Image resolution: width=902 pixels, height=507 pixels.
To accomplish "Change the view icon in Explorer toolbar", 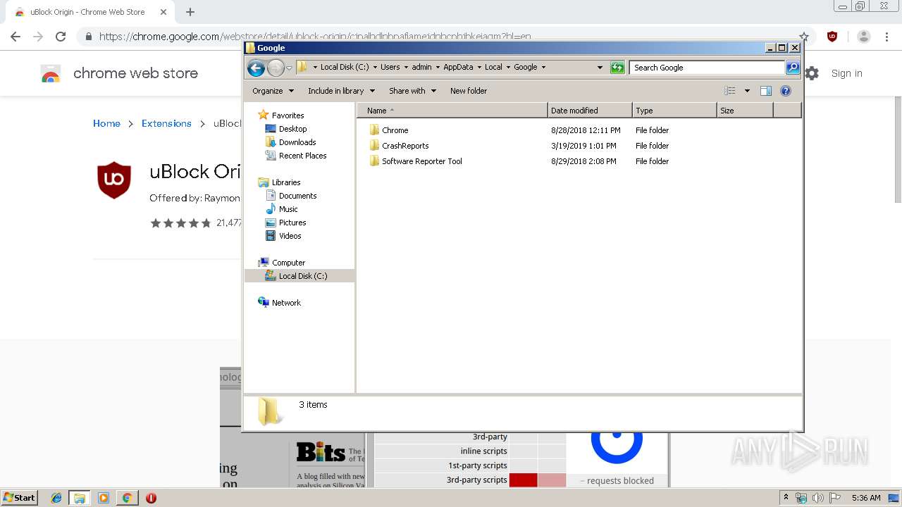I will (x=730, y=91).
